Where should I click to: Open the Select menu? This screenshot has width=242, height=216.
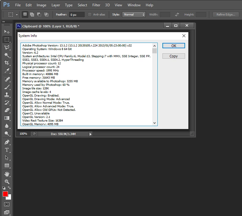click(82, 5)
